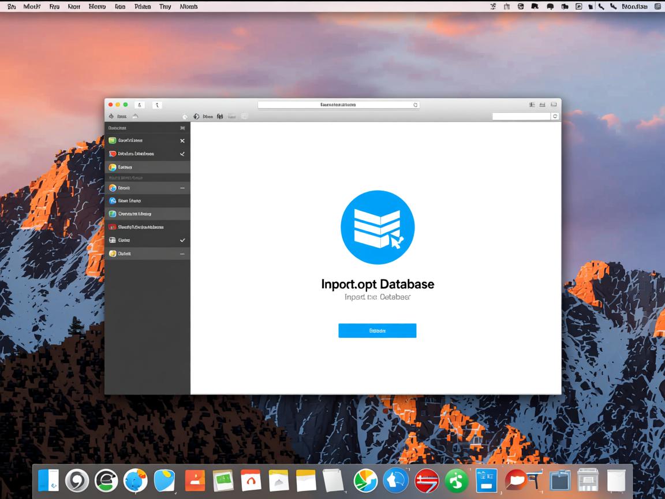Collapse the last sidebar row with the yellow icon
The height and width of the screenshot is (499, 665).
coord(182,254)
